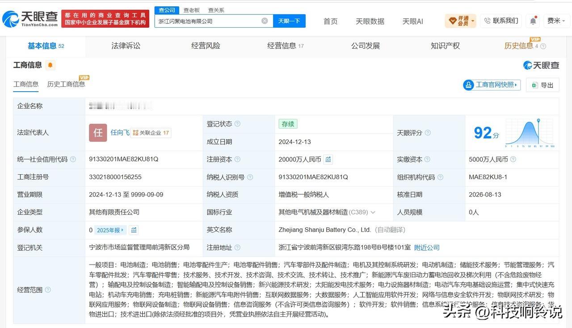Image resolution: width=572 pixels, height=328 pixels.
Task: Click the approval date 2026-08-13
Action: tap(485, 194)
